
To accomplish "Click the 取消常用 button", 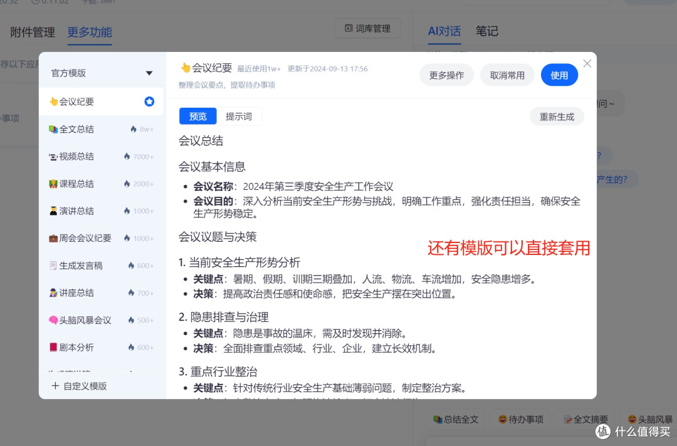I will [x=507, y=75].
